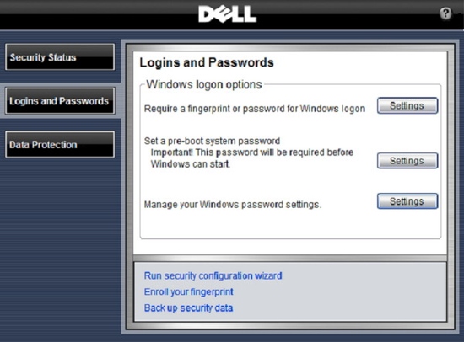Click the Important! password required warning line
The image size is (464, 342).
pyautogui.click(x=252, y=152)
